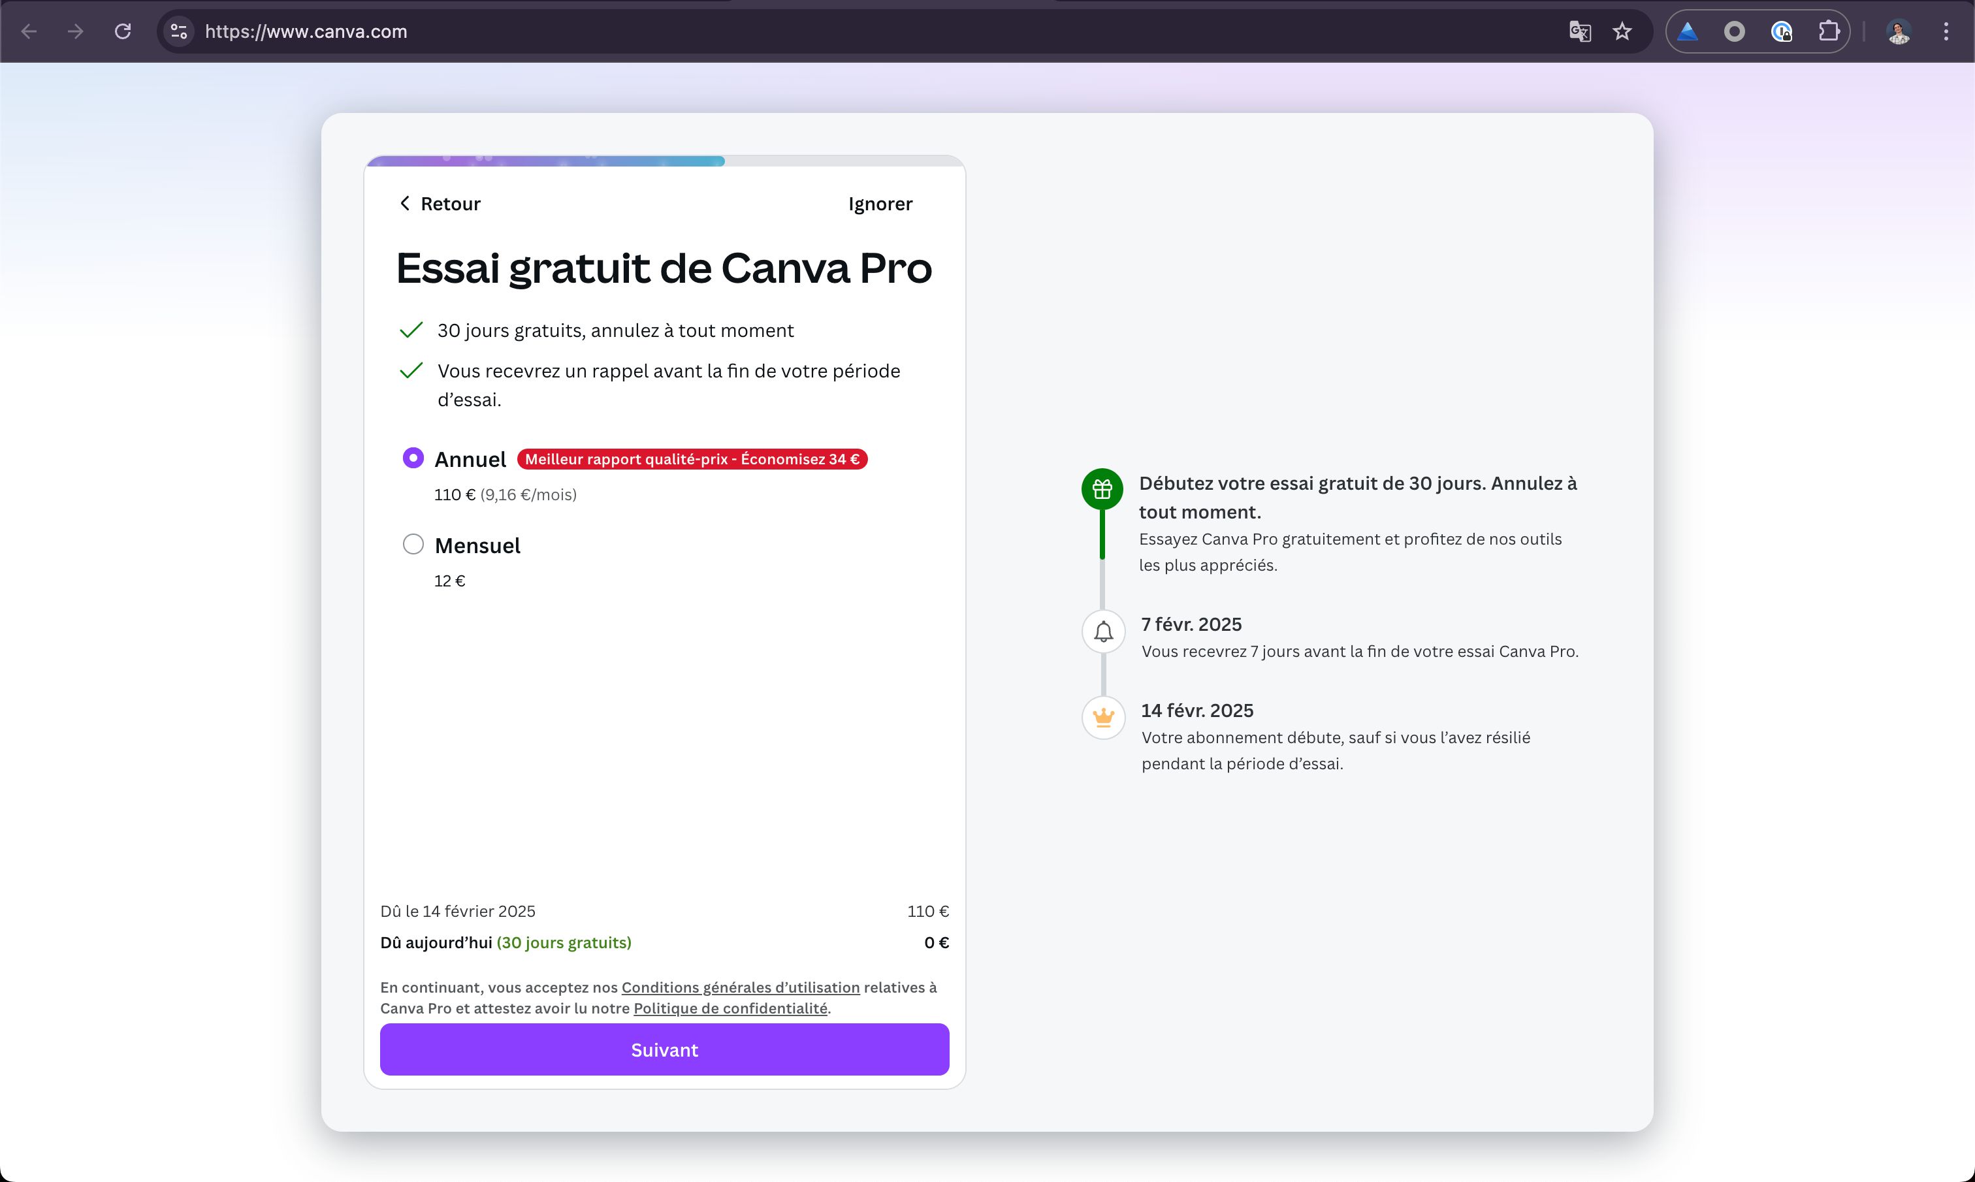Image resolution: width=1975 pixels, height=1182 pixels.
Task: Click the browser forward arrow
Action: pyautogui.click(x=76, y=32)
